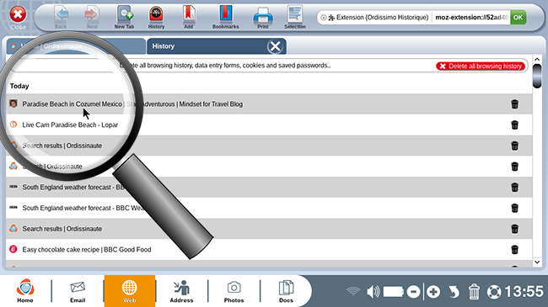This screenshot has height=307, width=548.
Task: Open Address book application
Action: pyautogui.click(x=182, y=291)
